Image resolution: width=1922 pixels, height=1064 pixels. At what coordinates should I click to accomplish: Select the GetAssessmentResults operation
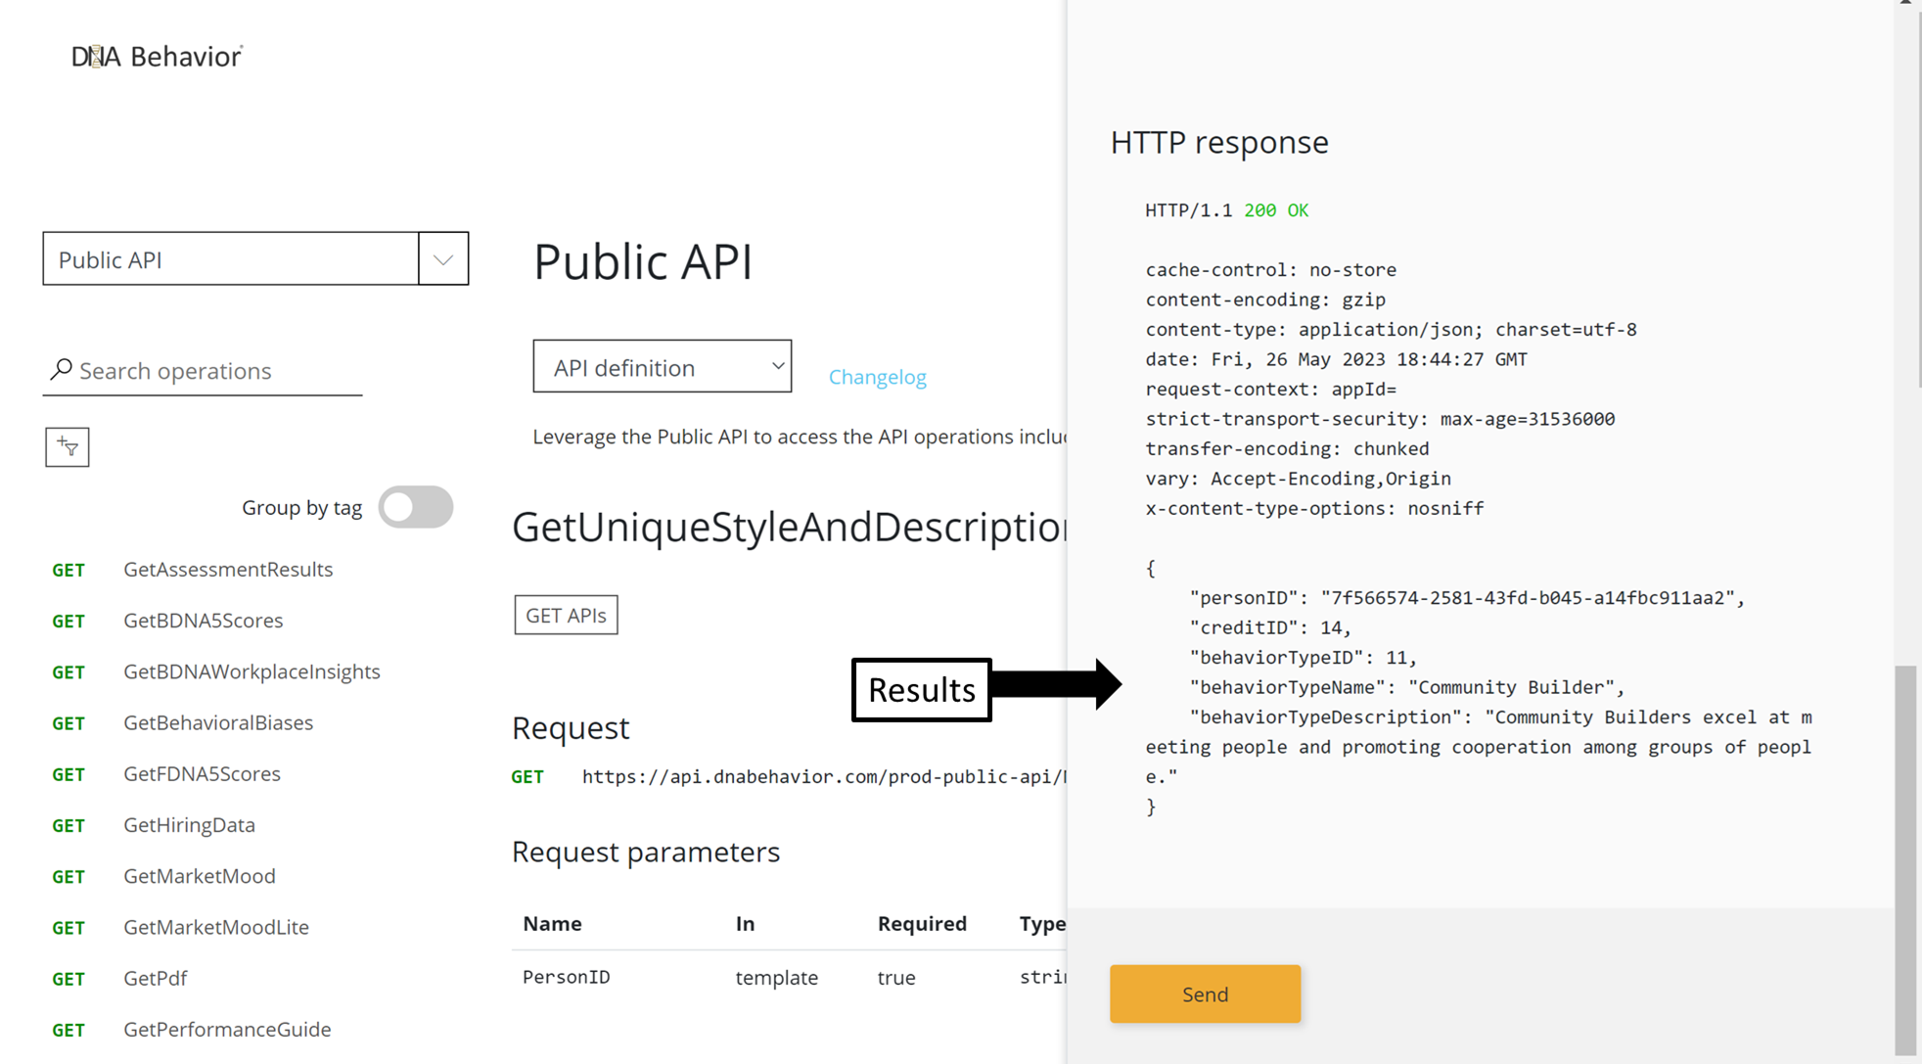point(228,570)
